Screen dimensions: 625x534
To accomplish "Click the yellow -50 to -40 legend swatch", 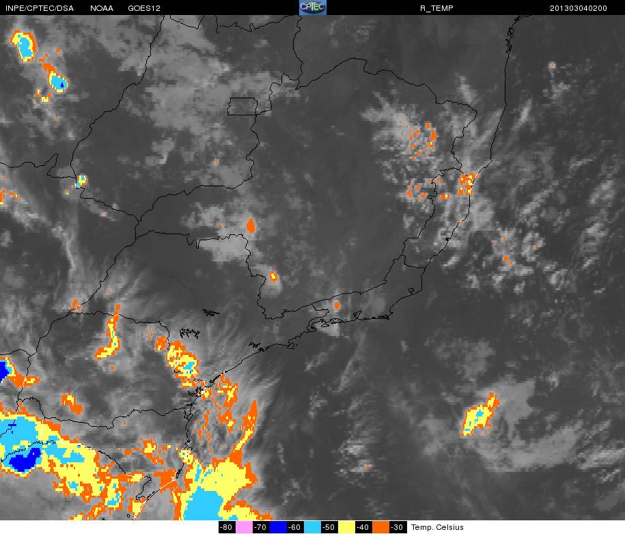I will 346,527.
